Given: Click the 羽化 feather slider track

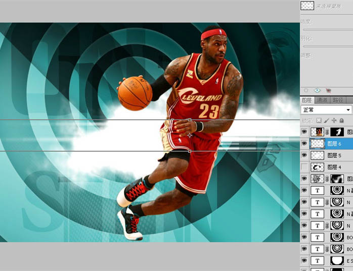Looking at the screenshot, I should click(328, 46).
